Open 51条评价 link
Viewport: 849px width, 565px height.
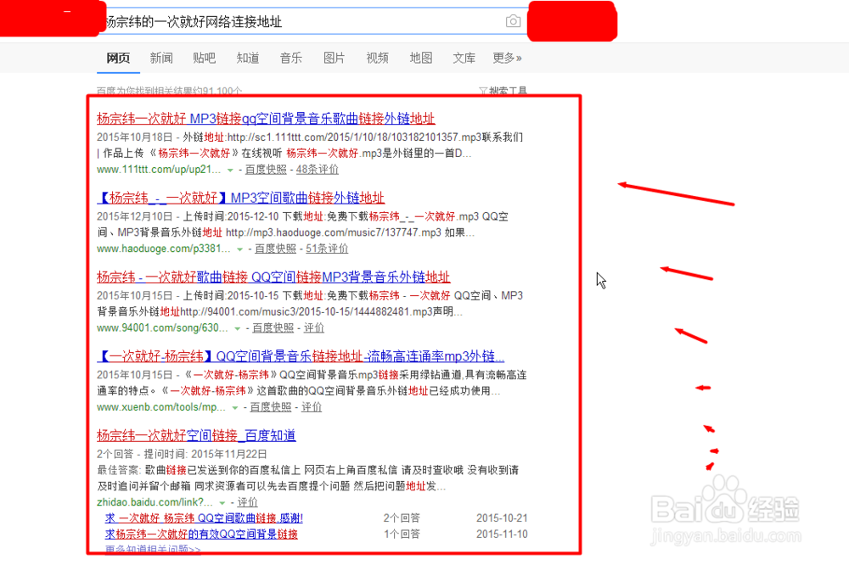coord(327,249)
